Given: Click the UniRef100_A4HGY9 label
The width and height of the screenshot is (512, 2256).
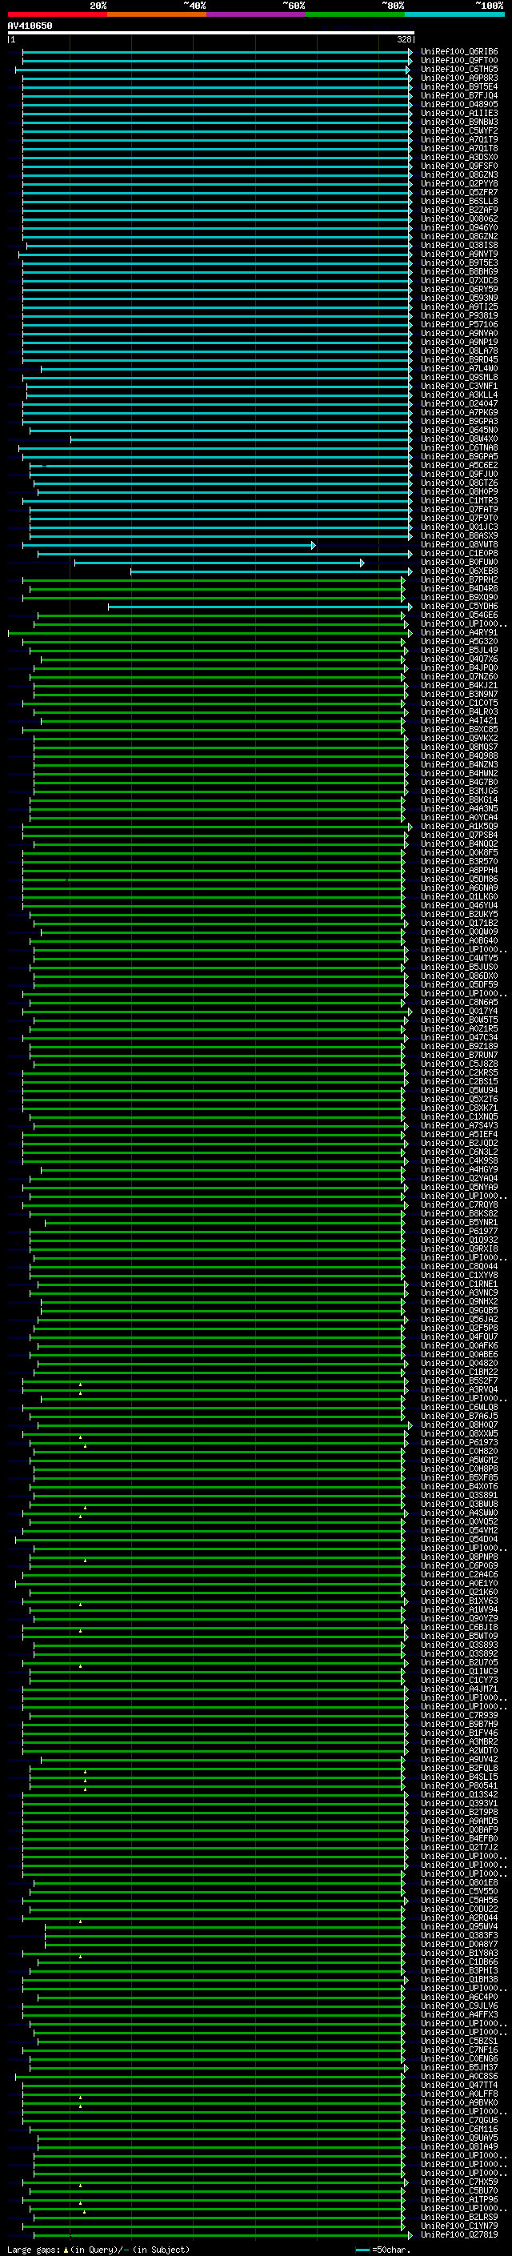Looking at the screenshot, I should (x=459, y=1169).
